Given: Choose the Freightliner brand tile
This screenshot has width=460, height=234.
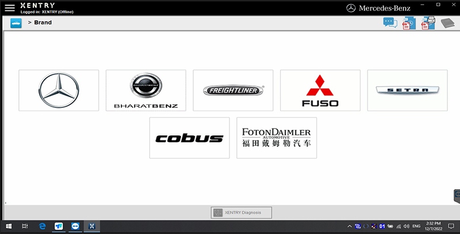Looking at the screenshot, I should pyautogui.click(x=233, y=91).
